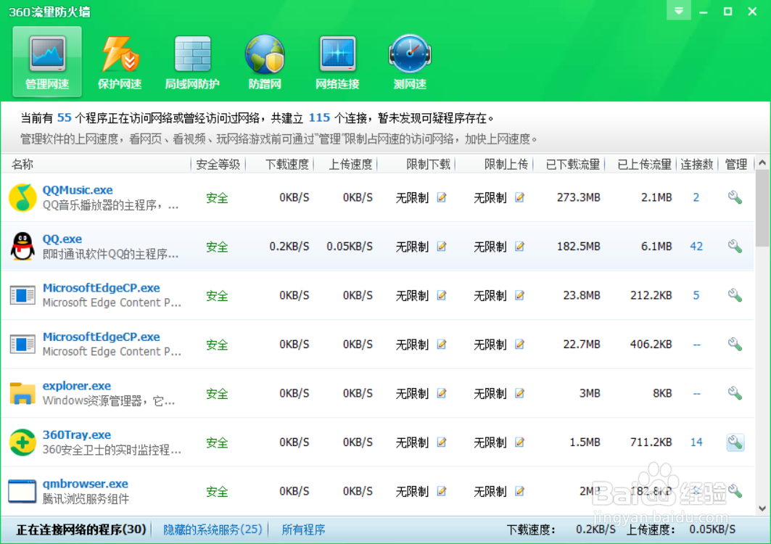Select 273.3MB downloaded value for QQMusic
Viewport: 771px width, 544px height.
point(578,198)
